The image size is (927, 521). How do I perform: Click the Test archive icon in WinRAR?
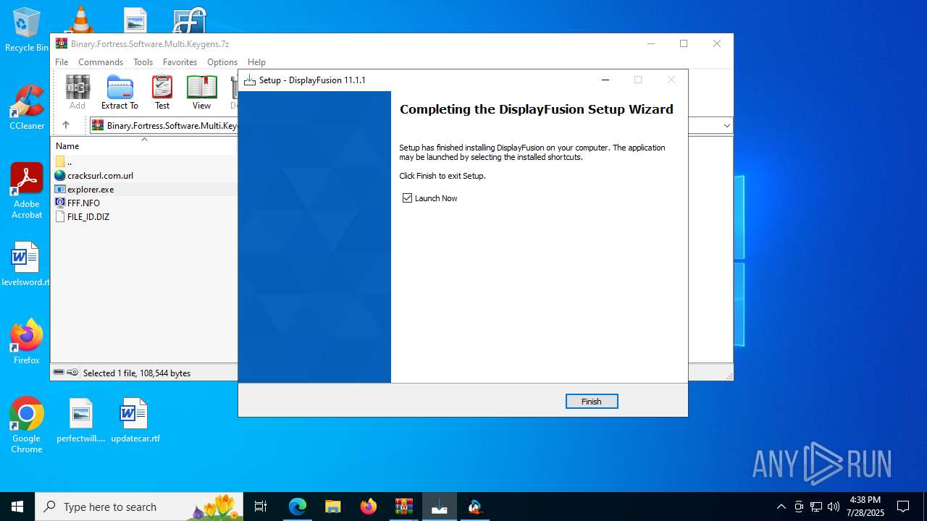point(162,92)
